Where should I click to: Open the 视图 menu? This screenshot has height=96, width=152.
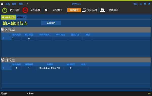pyautogui.click(x=14, y=4)
